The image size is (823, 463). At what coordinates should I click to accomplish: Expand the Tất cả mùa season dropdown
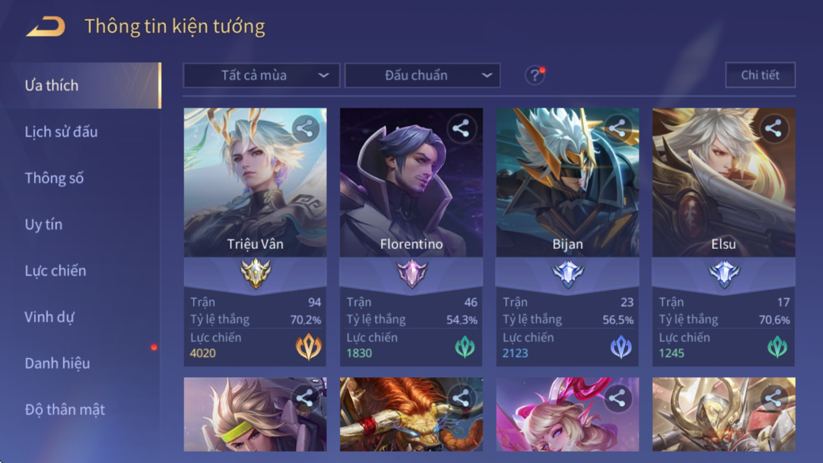coord(261,75)
